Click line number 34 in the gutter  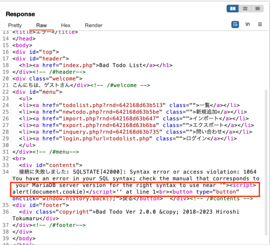coord(5,172)
